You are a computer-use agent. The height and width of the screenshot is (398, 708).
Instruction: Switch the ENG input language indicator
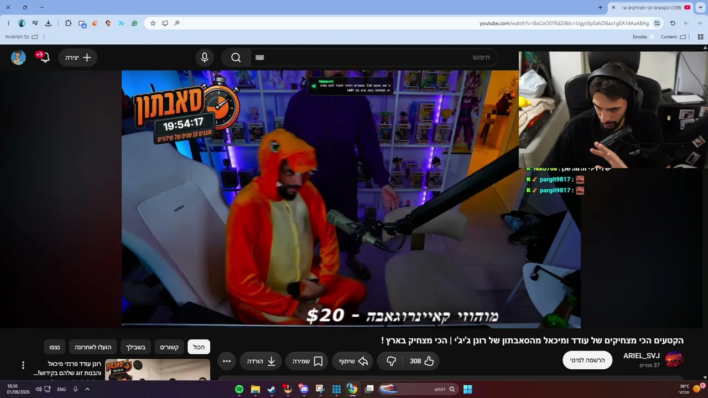pyautogui.click(x=61, y=389)
